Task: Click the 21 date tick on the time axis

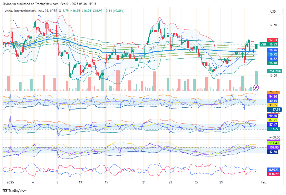Action: click(x=144, y=182)
